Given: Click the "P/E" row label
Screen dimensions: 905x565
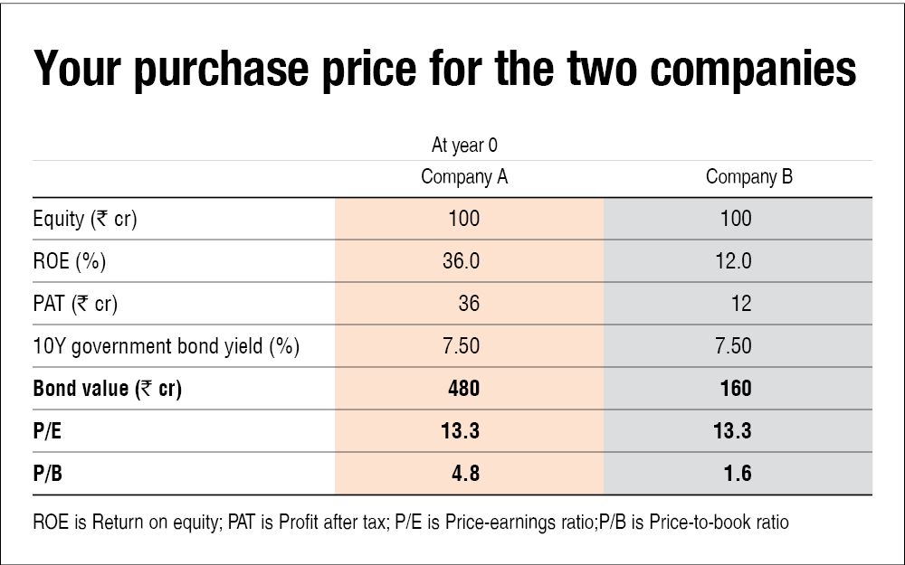Looking at the screenshot, I should pyautogui.click(x=48, y=431).
